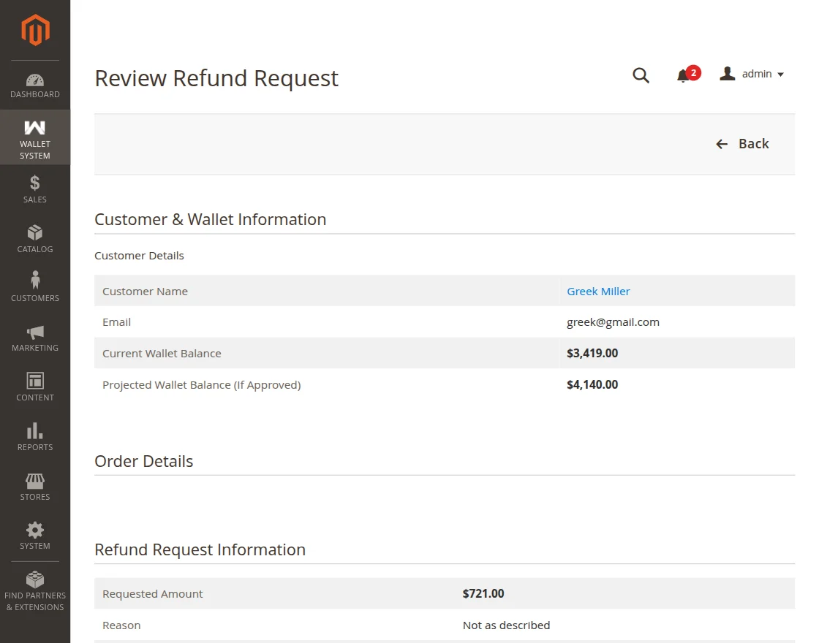Expand the admin account dropdown arrow
The width and height of the screenshot is (819, 643).
(780, 75)
